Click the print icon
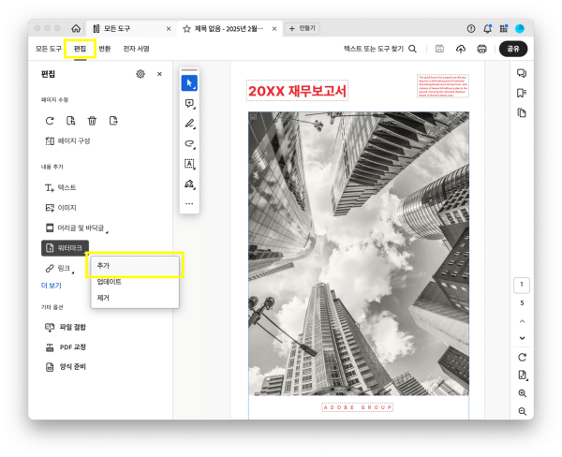Image resolution: width=562 pixels, height=457 pixels. (x=481, y=49)
